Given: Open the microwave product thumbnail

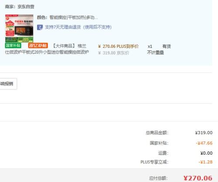Looking at the screenshot, I should tap(19, 28).
